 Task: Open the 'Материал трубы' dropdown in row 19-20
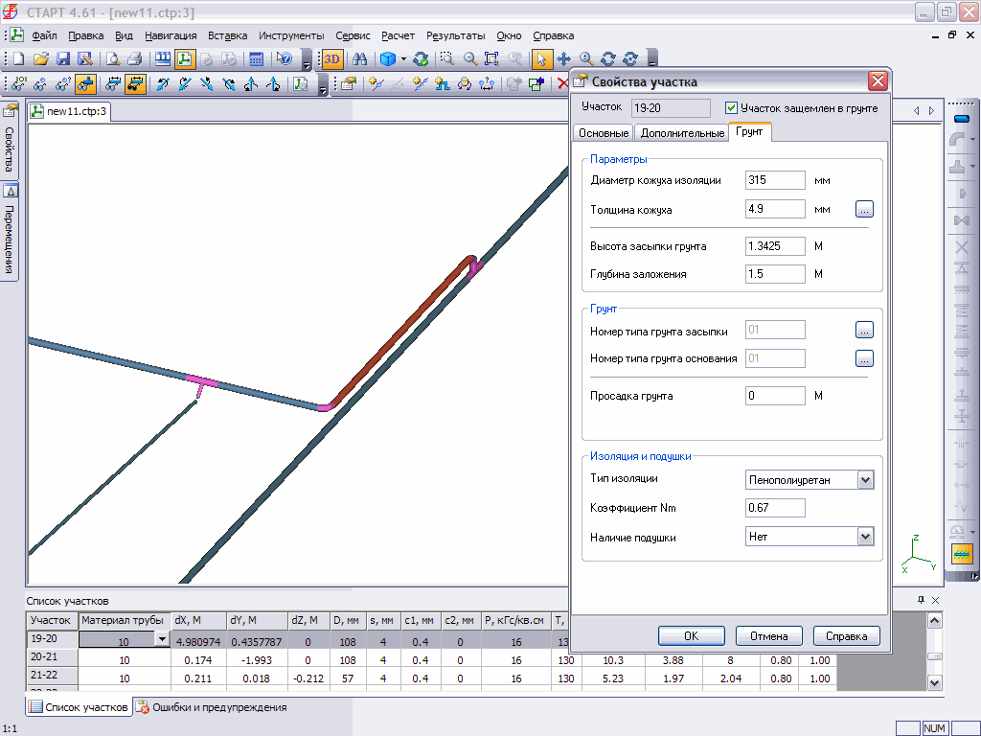click(x=161, y=639)
